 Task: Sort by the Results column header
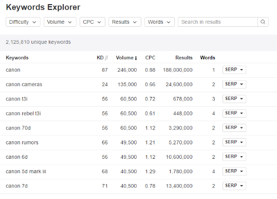tap(184, 58)
